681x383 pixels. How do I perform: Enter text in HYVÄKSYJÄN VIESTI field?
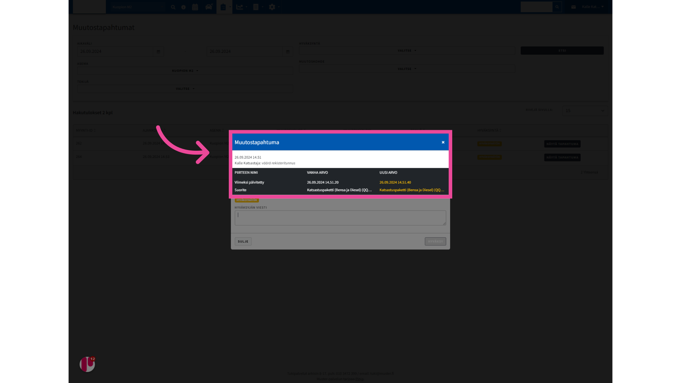click(x=340, y=217)
